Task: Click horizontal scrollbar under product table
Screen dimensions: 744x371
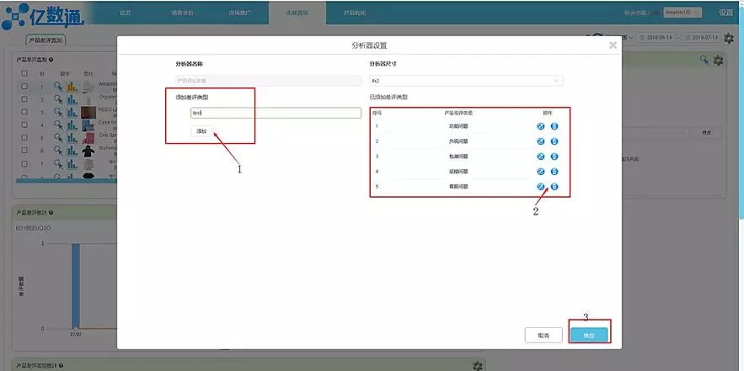Action: pos(67,181)
